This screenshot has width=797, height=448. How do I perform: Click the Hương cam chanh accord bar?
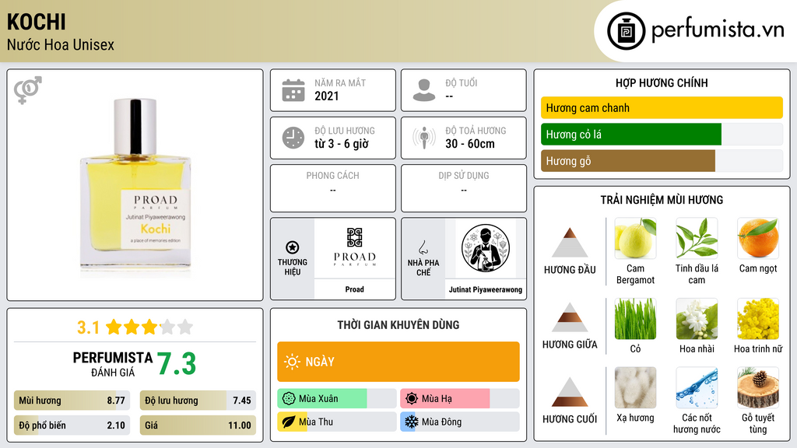tap(662, 107)
